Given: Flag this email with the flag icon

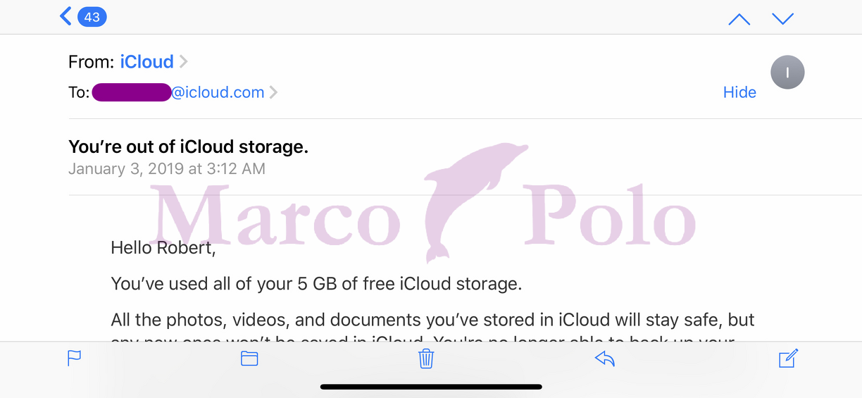Looking at the screenshot, I should pos(74,359).
